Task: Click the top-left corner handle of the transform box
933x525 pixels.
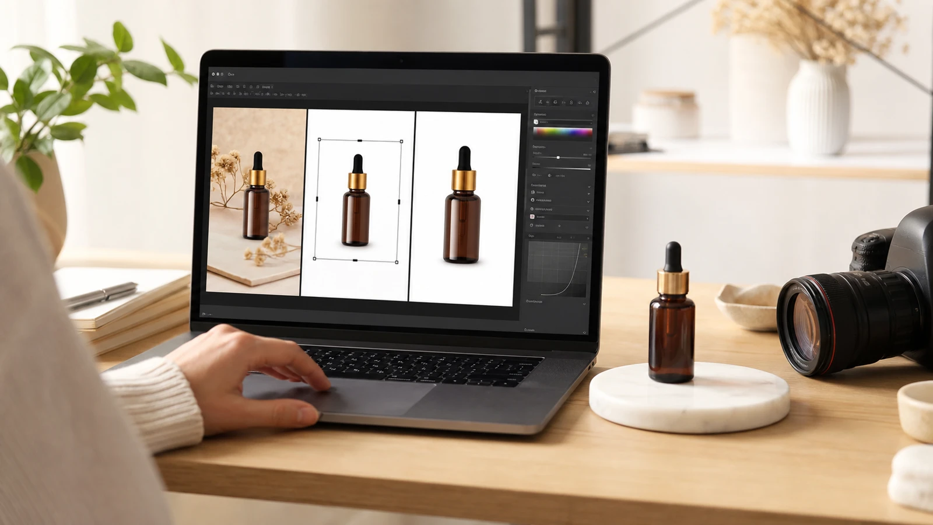Action: point(319,139)
